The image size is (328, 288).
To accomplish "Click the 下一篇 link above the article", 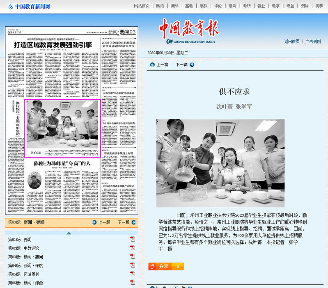I will [181, 64].
